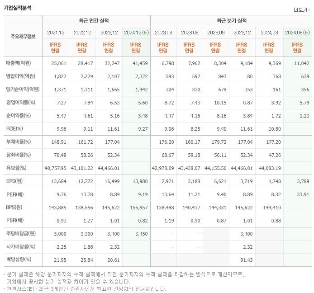
Task: Click PBR value 1.27
Action: point(88,221)
